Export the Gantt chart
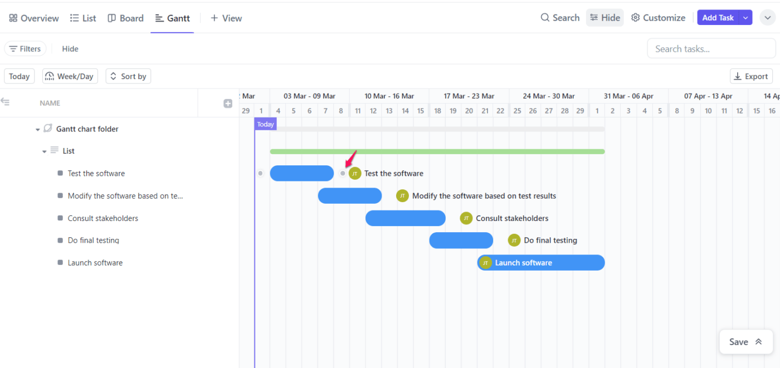This screenshot has height=368, width=780. 752,76
